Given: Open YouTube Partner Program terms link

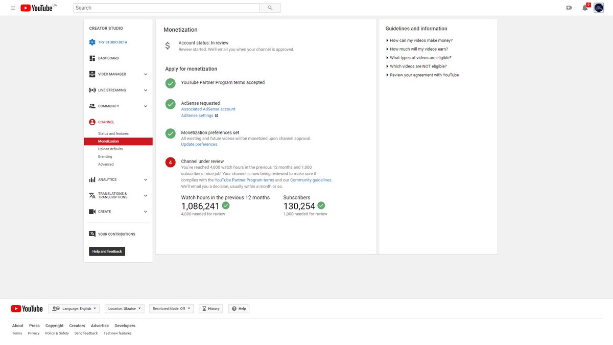Looking at the screenshot, I should tap(245, 180).
